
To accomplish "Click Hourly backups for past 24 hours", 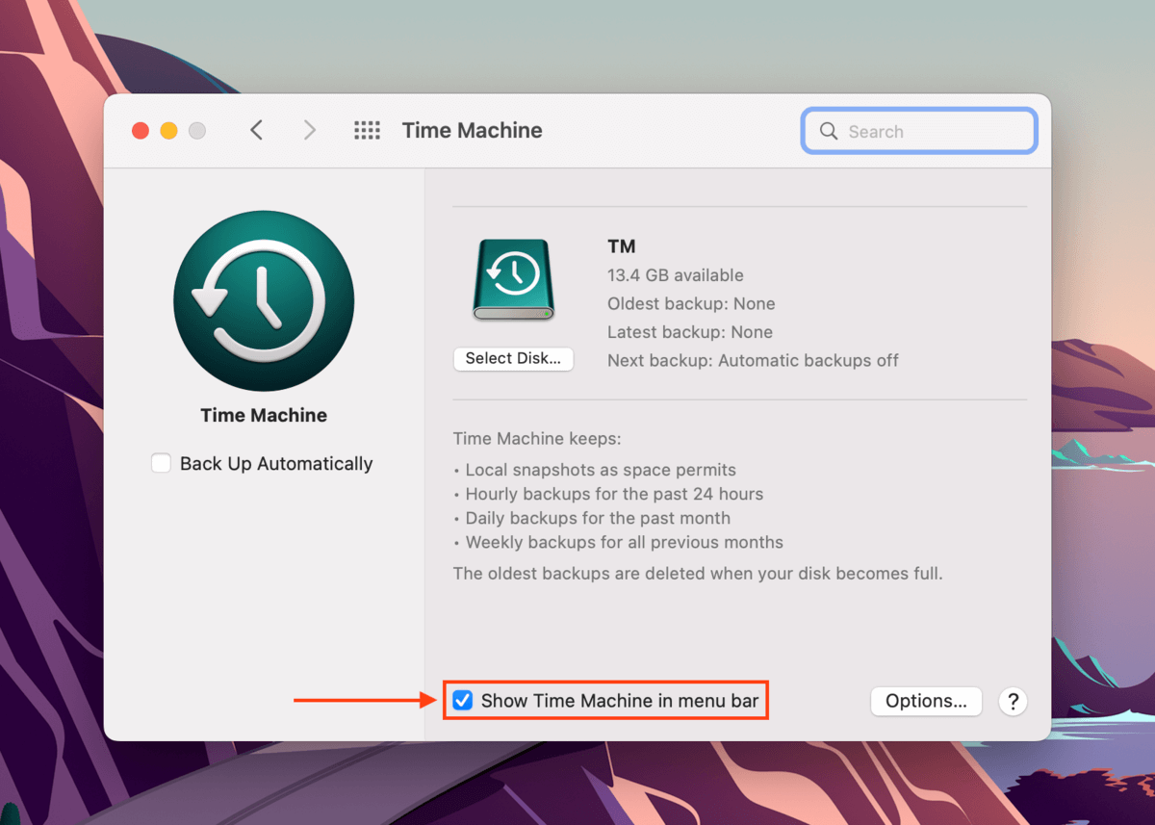I will coord(614,494).
